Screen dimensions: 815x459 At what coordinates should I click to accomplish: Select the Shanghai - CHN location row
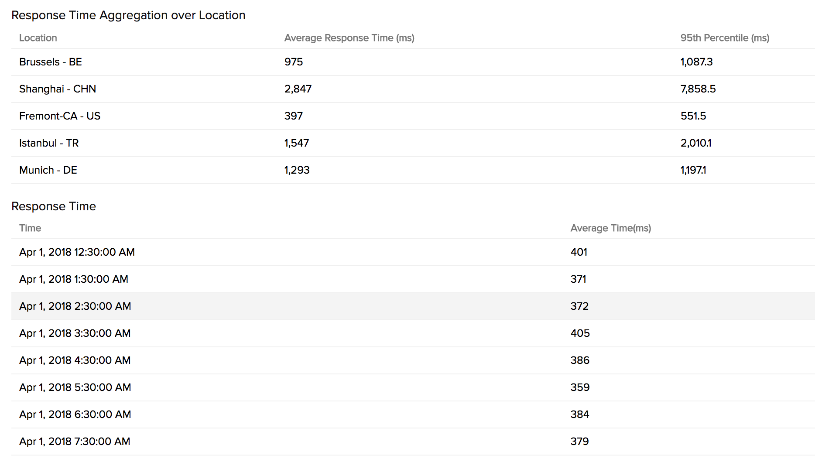(x=58, y=89)
